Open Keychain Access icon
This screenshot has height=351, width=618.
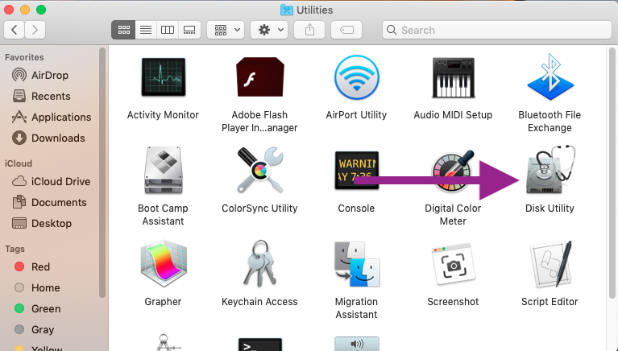coord(259,263)
